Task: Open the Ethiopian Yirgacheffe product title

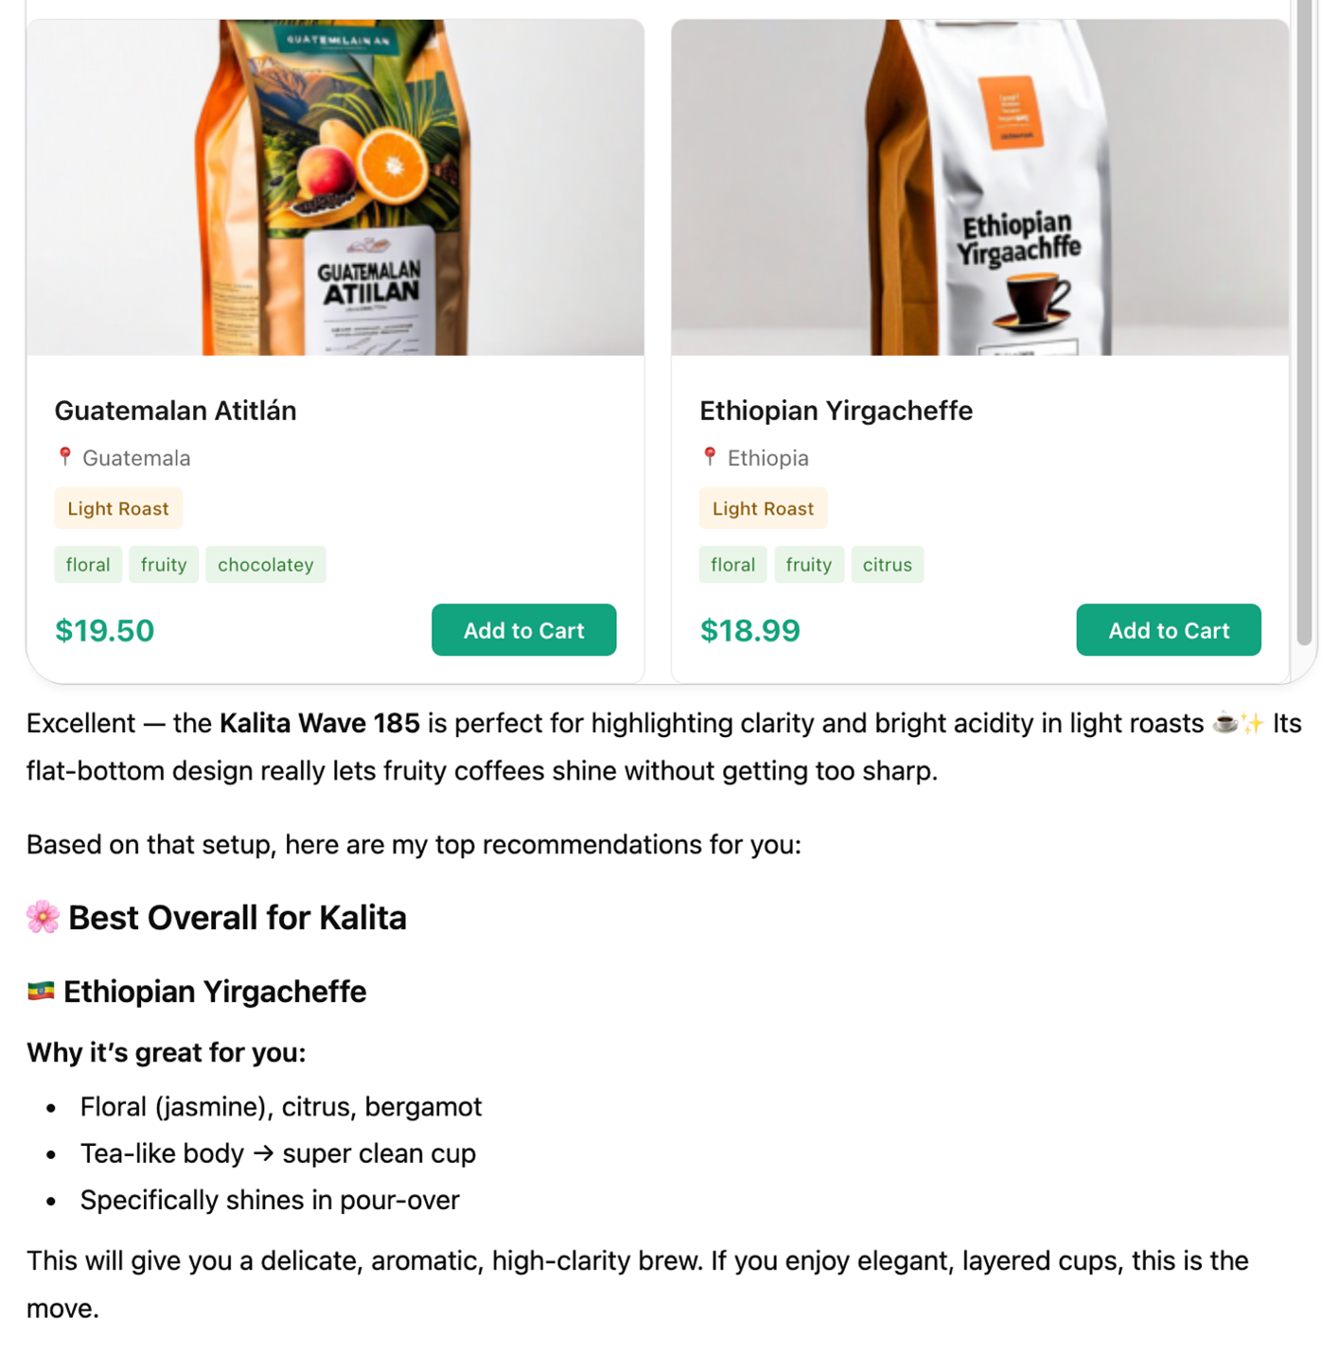Action: (836, 411)
